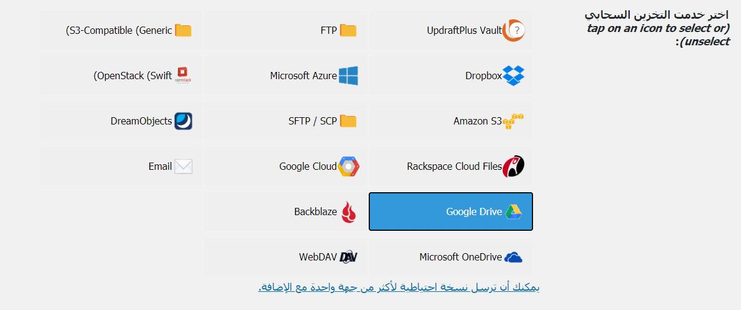Choose the WebDAV logo icon
The height and width of the screenshot is (310, 741).
(x=348, y=257)
